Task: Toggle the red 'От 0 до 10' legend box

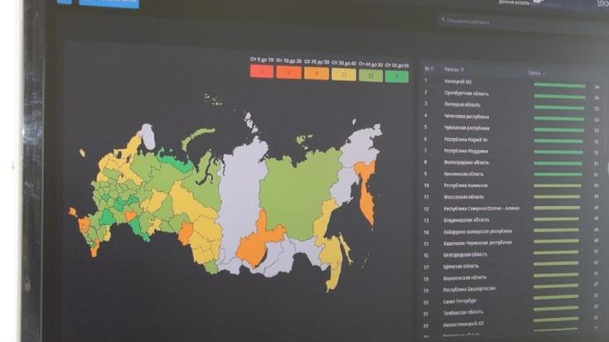Action: [261, 71]
